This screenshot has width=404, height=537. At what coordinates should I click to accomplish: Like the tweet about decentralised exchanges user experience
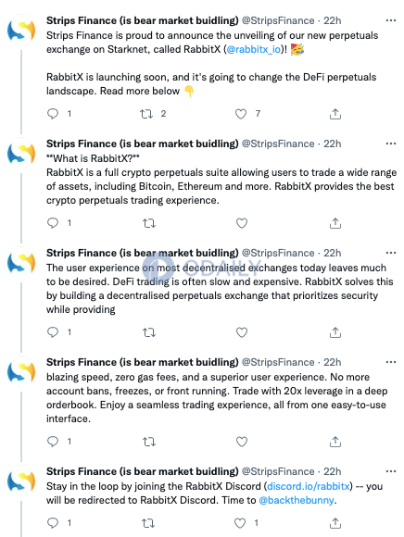242,332
